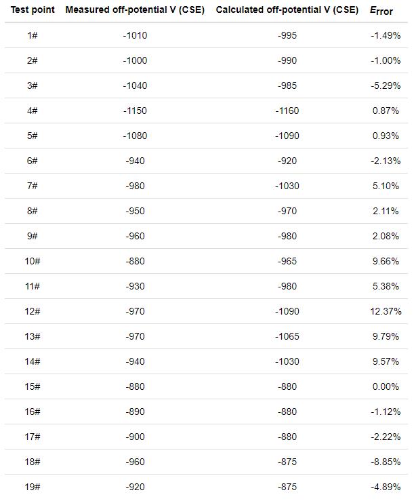Click the 0.00% error cell
The image size is (414, 501).
[x=386, y=386]
